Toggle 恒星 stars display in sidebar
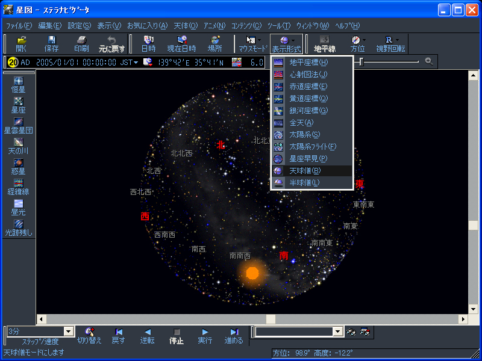This screenshot has width=482, height=361. [18, 85]
